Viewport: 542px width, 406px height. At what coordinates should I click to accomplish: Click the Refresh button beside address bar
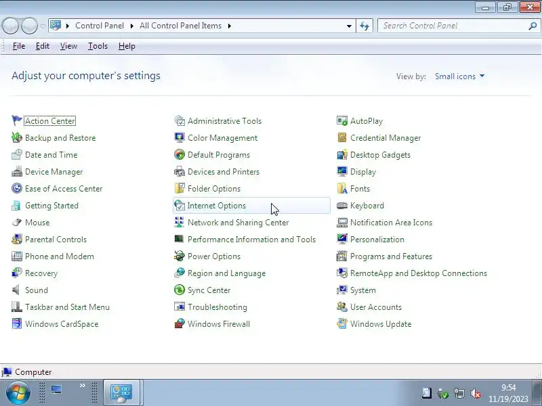click(364, 26)
